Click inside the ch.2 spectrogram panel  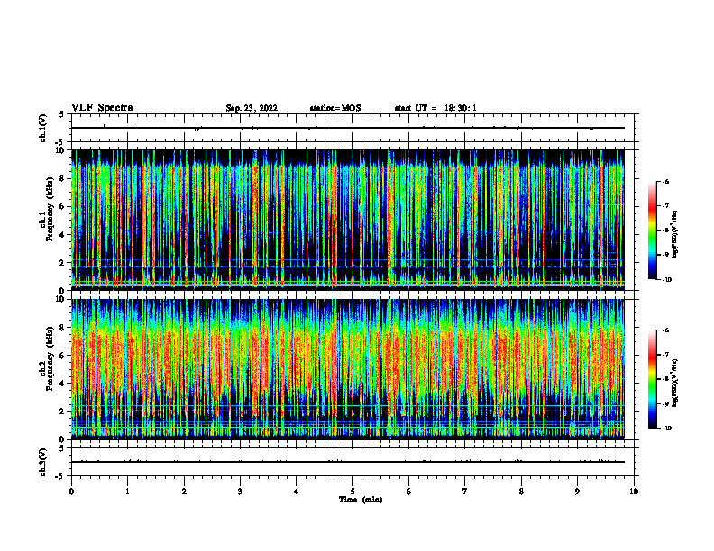click(348, 369)
